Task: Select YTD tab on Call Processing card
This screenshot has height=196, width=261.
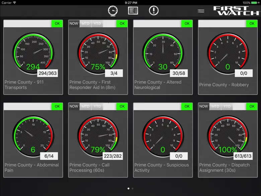Action: 97,106
